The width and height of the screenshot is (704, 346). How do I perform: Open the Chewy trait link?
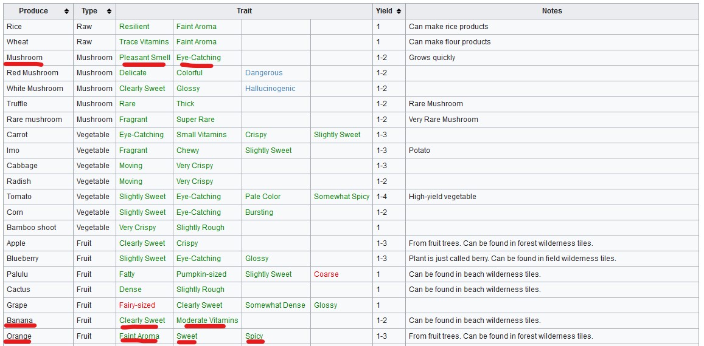187,151
